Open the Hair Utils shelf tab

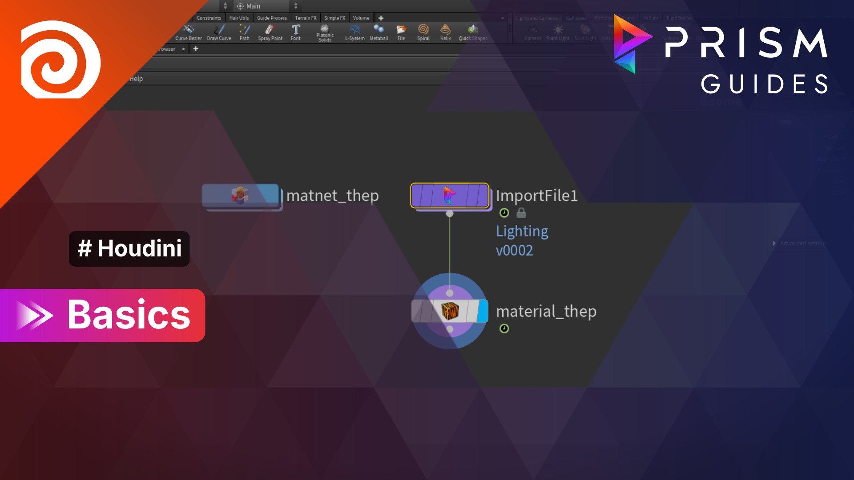coord(239,18)
